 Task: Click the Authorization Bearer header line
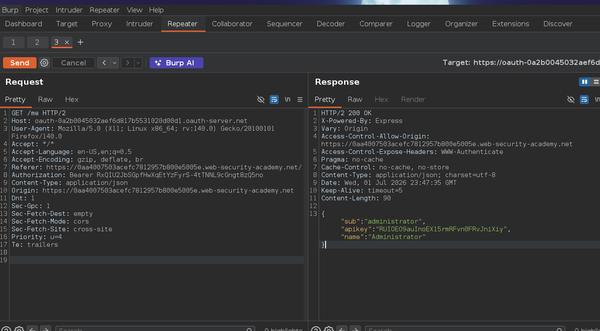[x=137, y=175]
